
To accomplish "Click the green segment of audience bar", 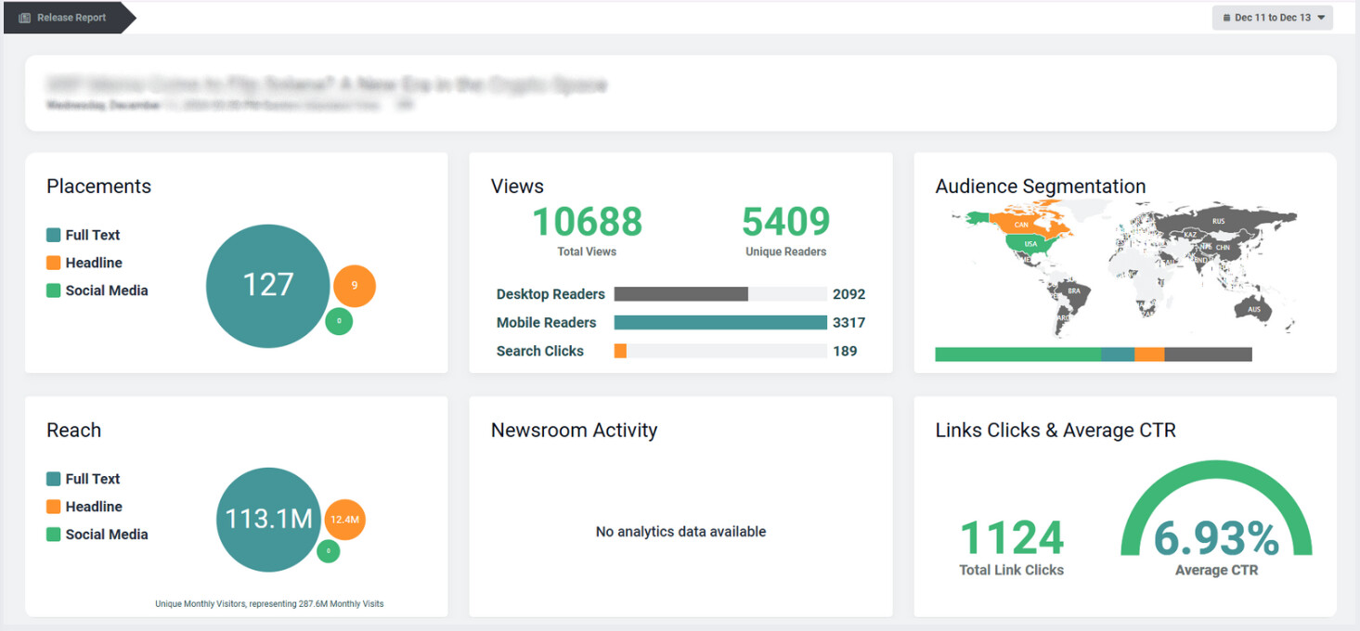I will (x=1017, y=354).
